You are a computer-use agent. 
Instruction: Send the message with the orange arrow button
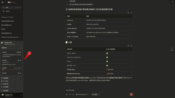coord(131,94)
